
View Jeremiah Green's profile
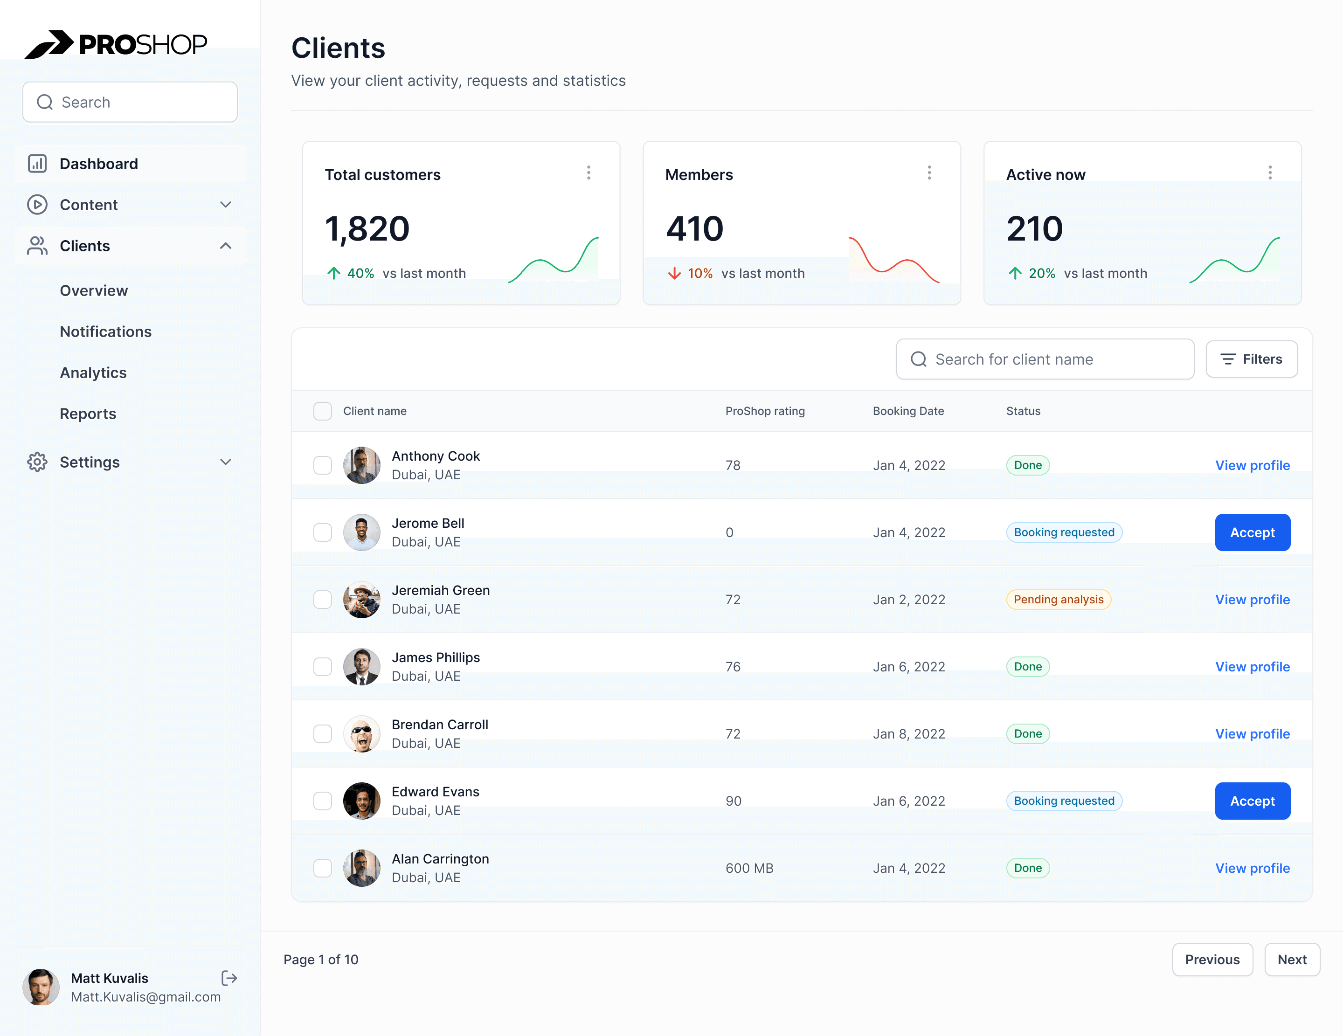click(x=1252, y=600)
